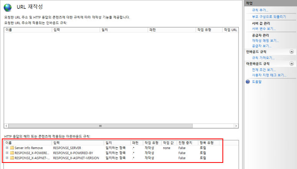Click 부모 구성으로 되돌리기 link
This screenshot has width=297, height=169.
(x=269, y=17)
